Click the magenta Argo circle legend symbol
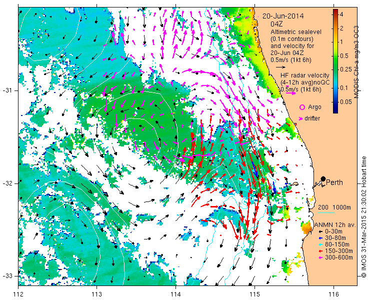This screenshot has width=370, height=300. pos(302,107)
